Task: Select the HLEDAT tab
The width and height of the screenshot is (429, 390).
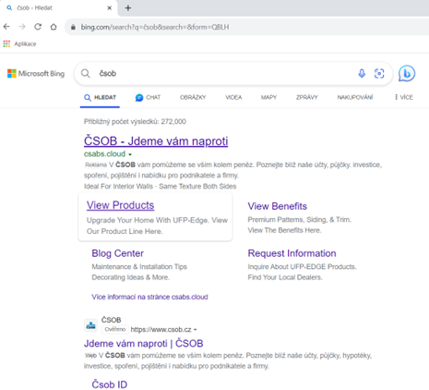Action: coord(100,98)
